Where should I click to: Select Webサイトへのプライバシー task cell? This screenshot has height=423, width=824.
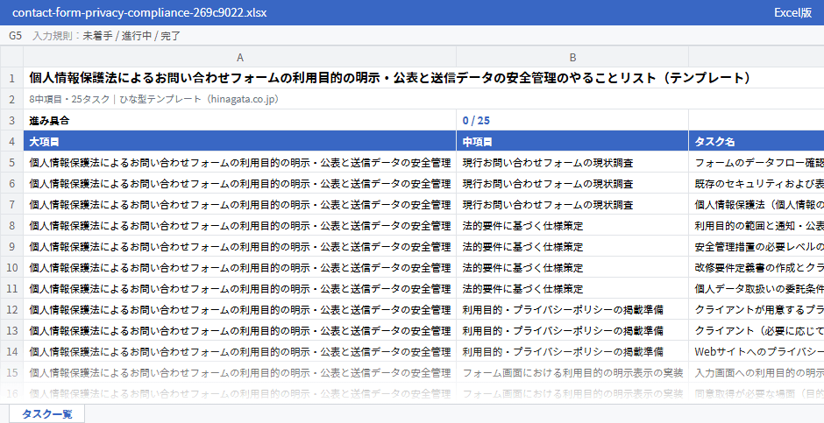coord(757,351)
